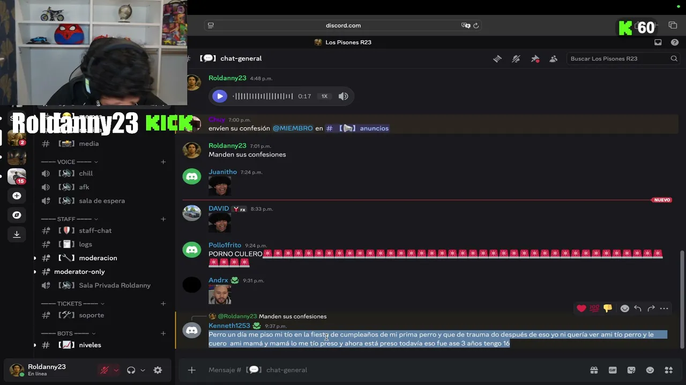686x385 pixels.
Task: Open the page settings menu in address bar
Action: pos(211,25)
